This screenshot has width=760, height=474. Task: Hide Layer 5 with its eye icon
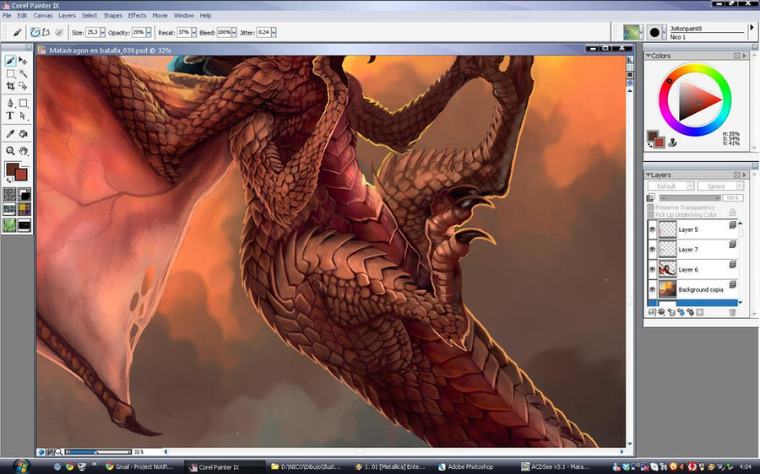click(x=653, y=229)
